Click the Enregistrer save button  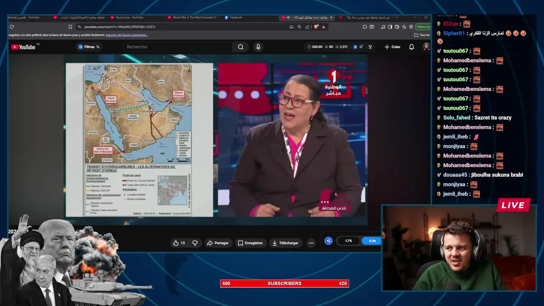pyautogui.click(x=250, y=243)
